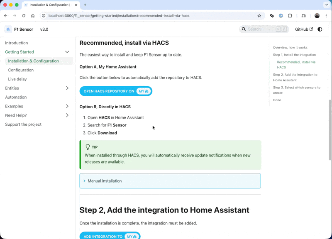Click the Open HACS Repository button

coord(116,91)
